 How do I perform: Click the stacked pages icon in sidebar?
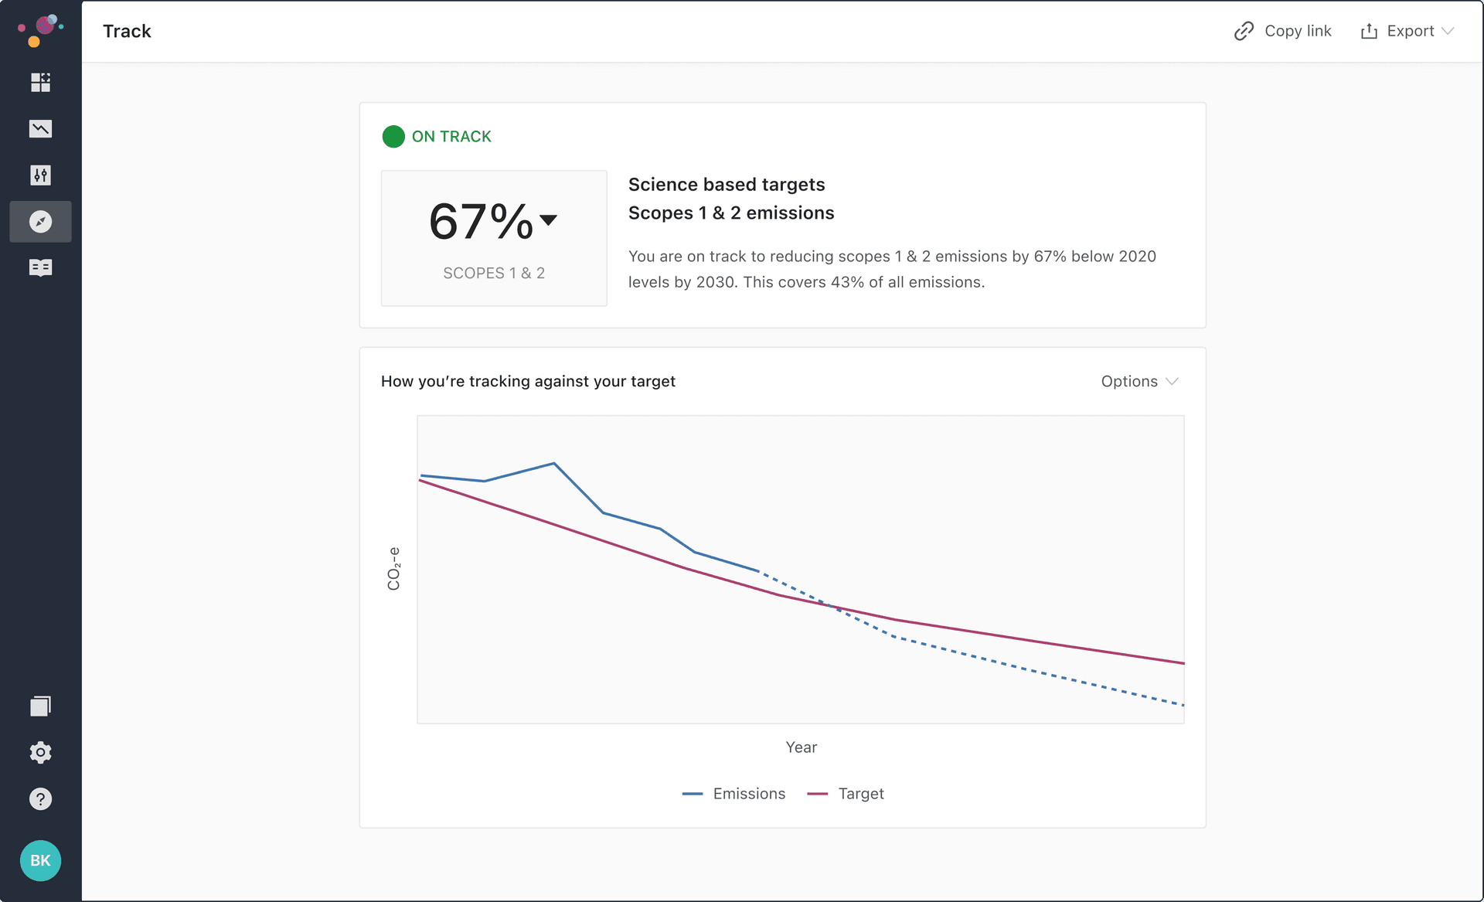(x=40, y=706)
